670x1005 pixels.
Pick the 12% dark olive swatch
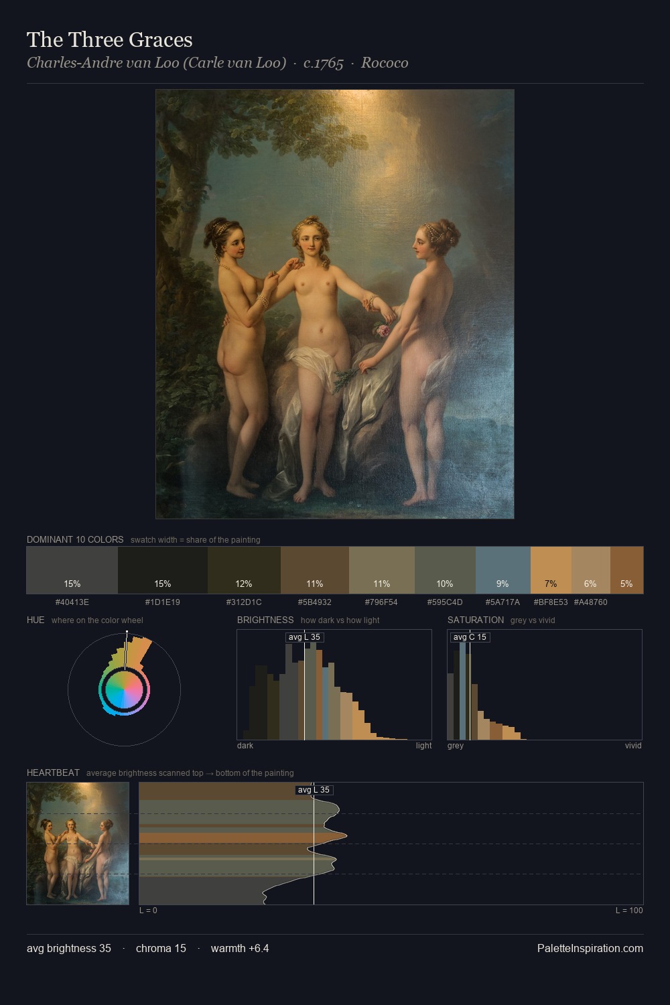244,570
